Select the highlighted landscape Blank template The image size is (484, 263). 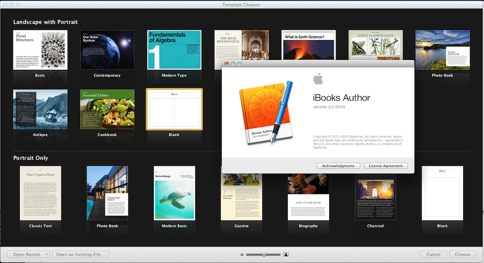click(x=174, y=109)
